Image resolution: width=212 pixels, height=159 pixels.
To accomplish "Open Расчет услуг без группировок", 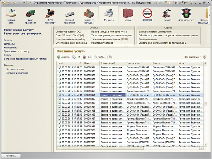I will (23, 33).
